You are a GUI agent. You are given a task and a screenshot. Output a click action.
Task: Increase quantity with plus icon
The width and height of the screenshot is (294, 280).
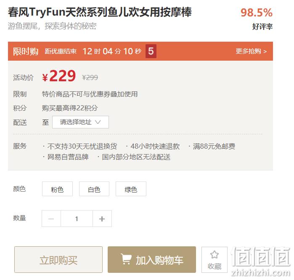coord(102,219)
